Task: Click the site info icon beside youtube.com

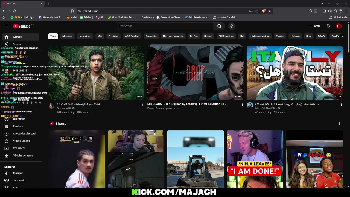Action: pyautogui.click(x=80, y=11)
